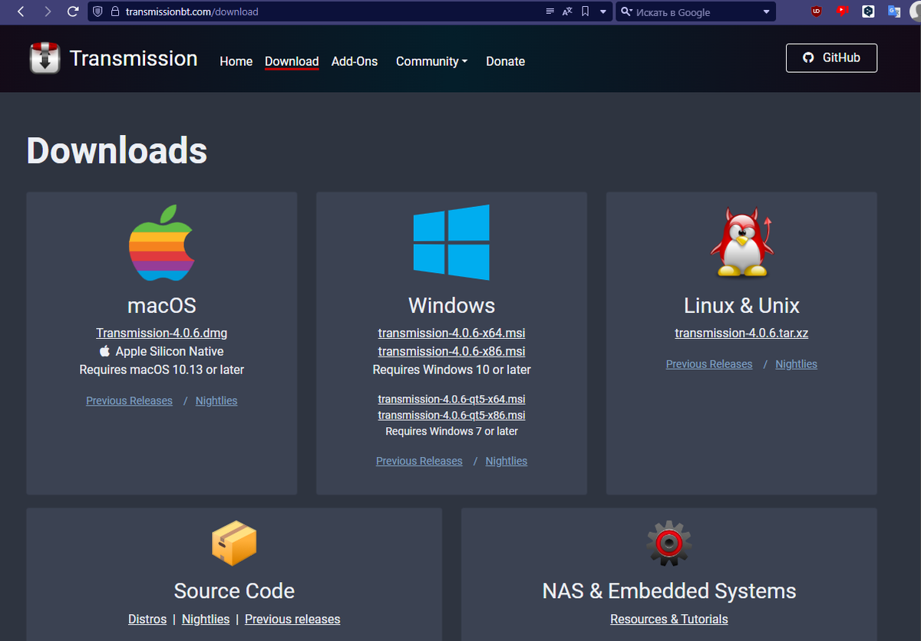This screenshot has width=921, height=641.
Task: Click the red YouTube-style extension icon
Action: 842,12
